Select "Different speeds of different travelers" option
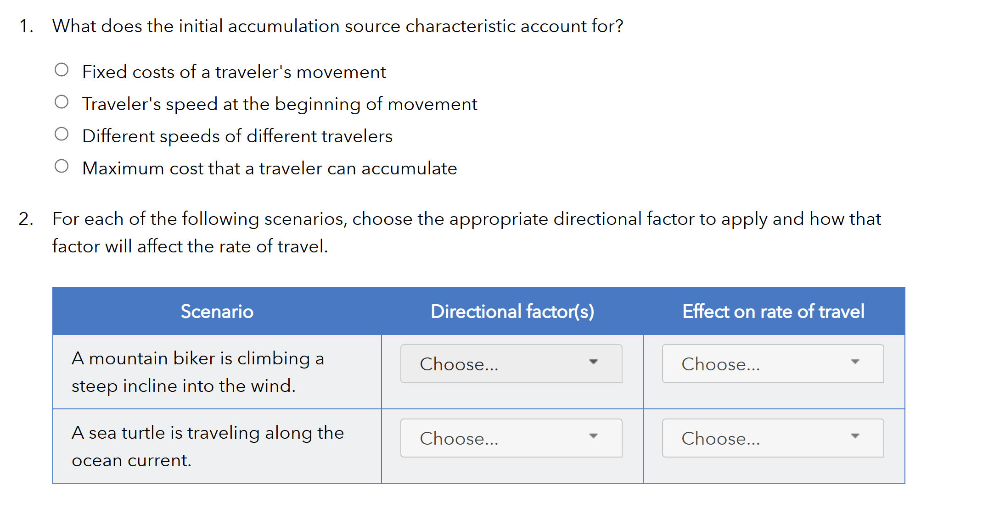Screen dimensions: 994x508 click(x=62, y=134)
